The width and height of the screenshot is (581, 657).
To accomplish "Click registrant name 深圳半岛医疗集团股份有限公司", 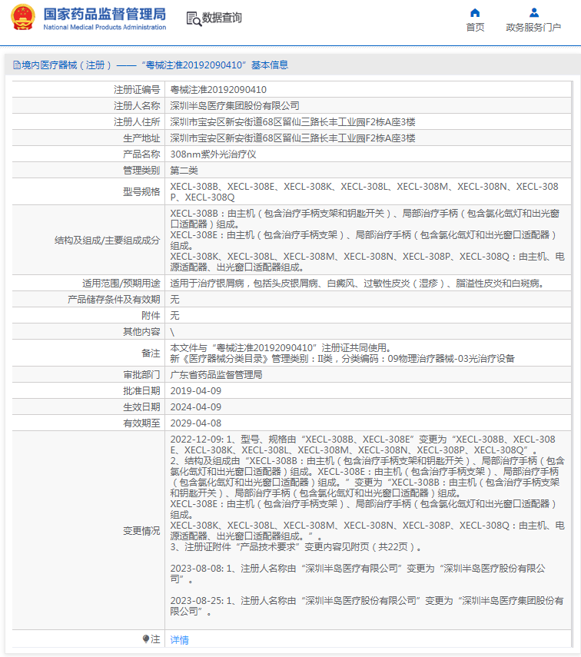I will tap(234, 106).
